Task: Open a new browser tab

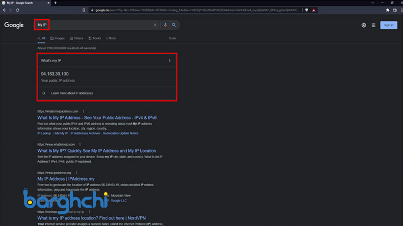Action: tap(55, 3)
